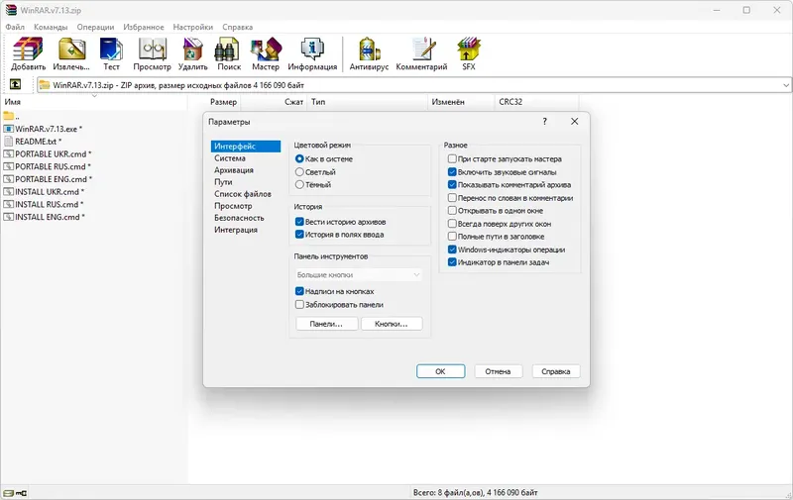Add archive Комментарий icon
The width and height of the screenshot is (793, 500).
423,49
